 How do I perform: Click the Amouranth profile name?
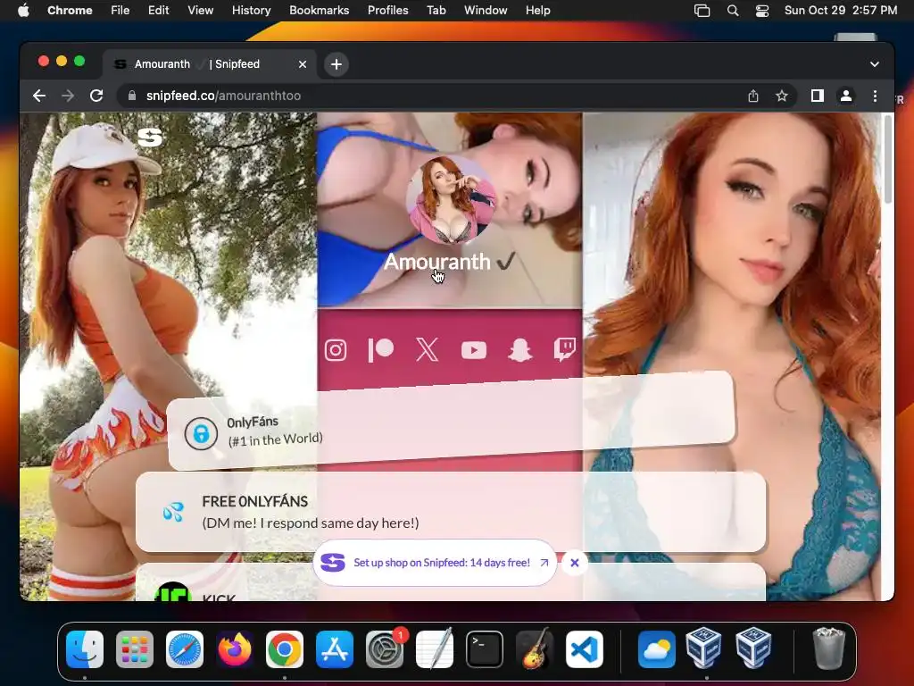tap(436, 262)
